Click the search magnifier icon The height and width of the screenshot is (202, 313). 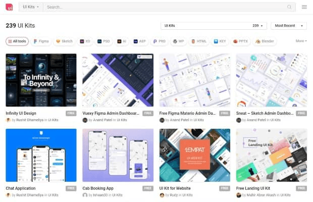[289, 7]
